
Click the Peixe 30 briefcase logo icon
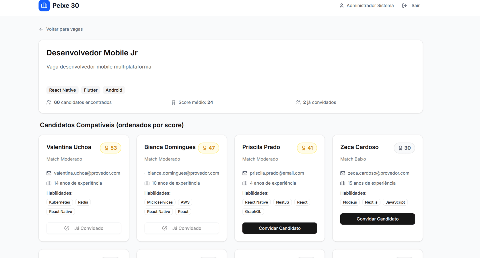tap(44, 5)
